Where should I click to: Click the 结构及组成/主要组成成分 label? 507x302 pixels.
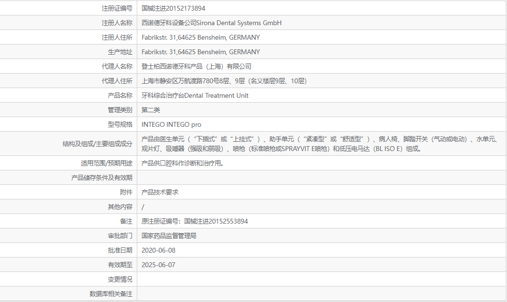[97, 144]
